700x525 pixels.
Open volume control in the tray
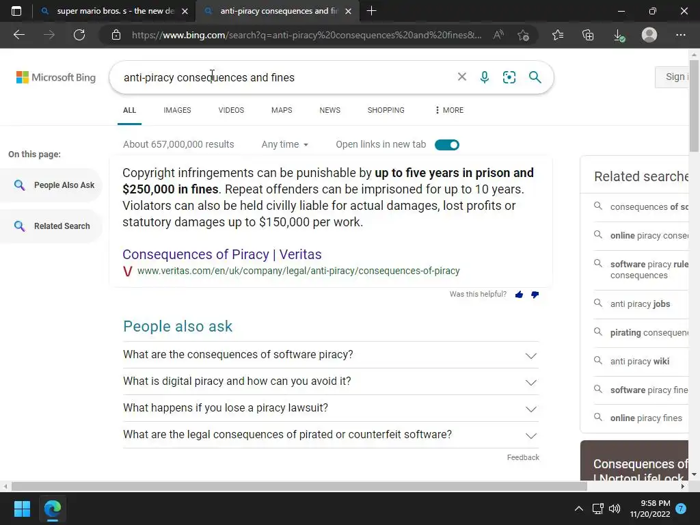(615, 509)
